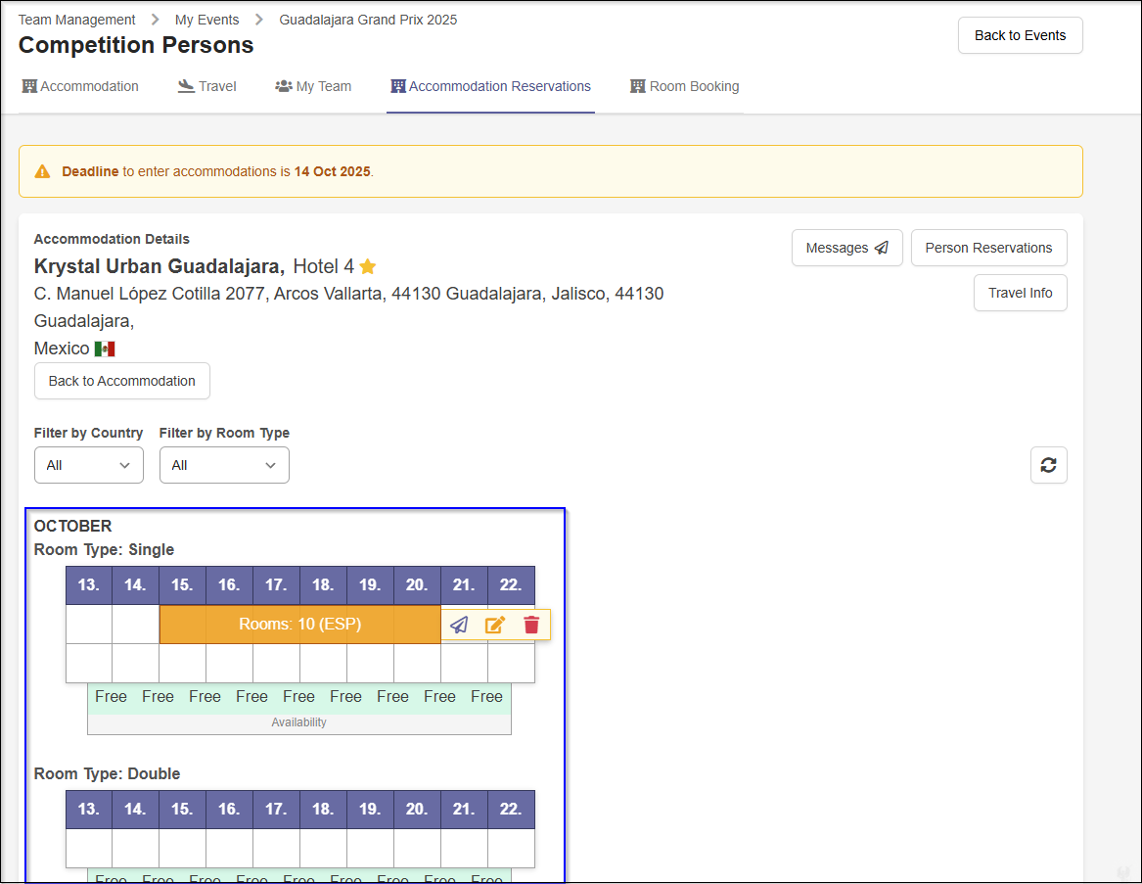This screenshot has width=1142, height=884.
Task: Click the Travel Info button
Action: coord(1020,293)
